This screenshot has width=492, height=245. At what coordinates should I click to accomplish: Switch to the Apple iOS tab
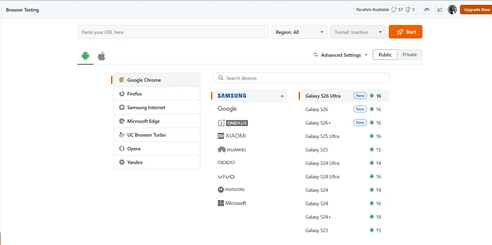[101, 56]
